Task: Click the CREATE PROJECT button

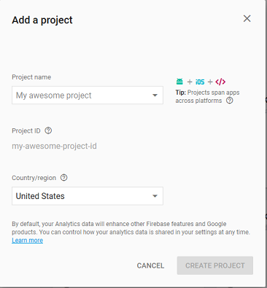Action: 215,265
